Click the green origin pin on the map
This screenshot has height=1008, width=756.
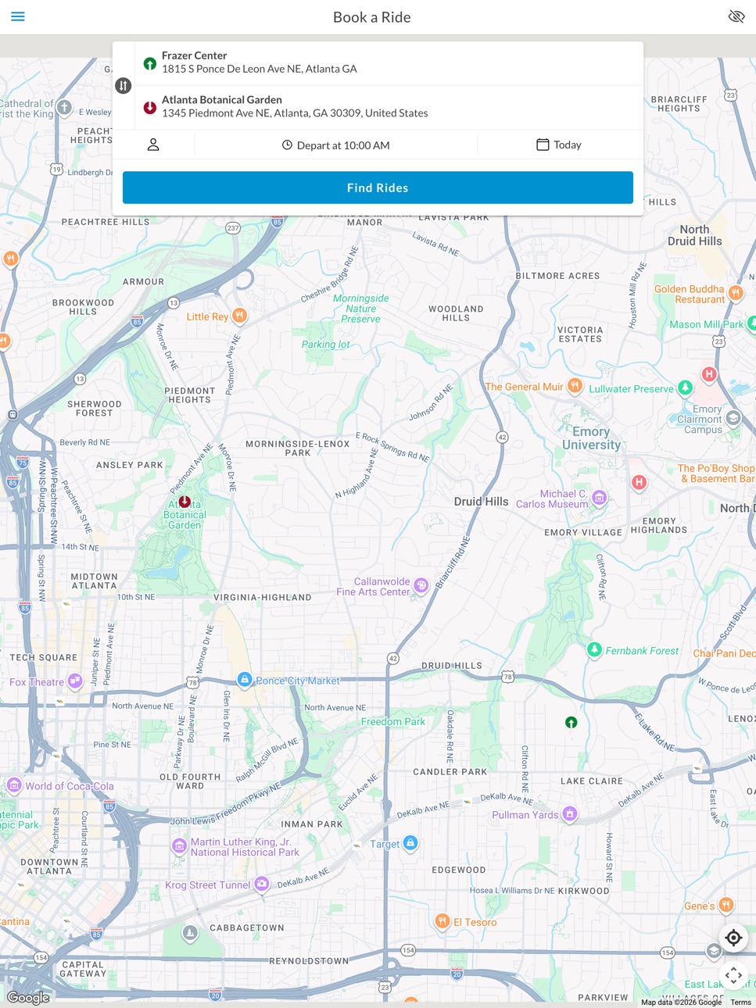click(571, 723)
